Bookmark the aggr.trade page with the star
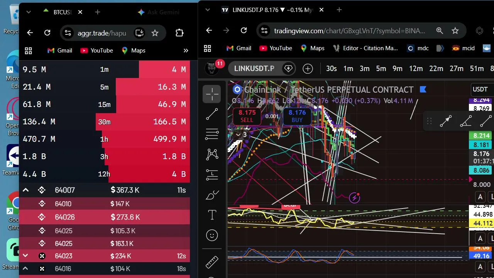 pyautogui.click(x=155, y=33)
